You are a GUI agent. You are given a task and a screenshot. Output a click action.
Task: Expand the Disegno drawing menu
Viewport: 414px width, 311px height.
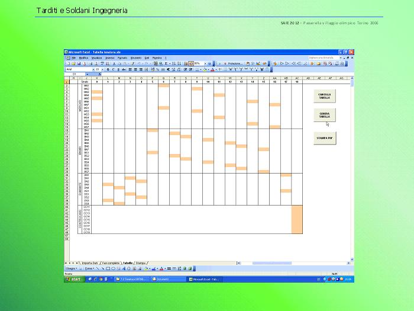tap(71, 268)
